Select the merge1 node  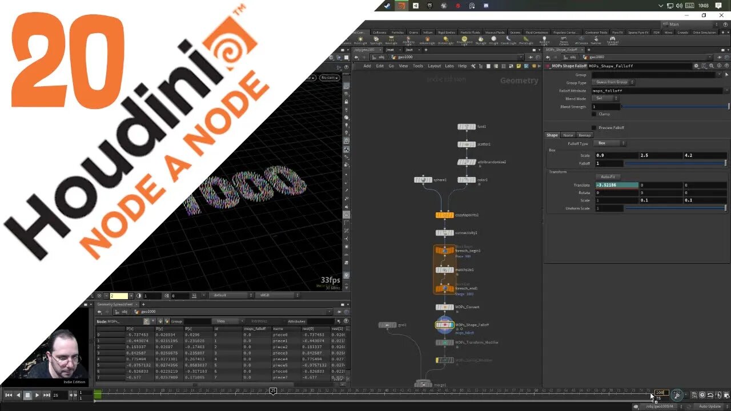pos(423,384)
